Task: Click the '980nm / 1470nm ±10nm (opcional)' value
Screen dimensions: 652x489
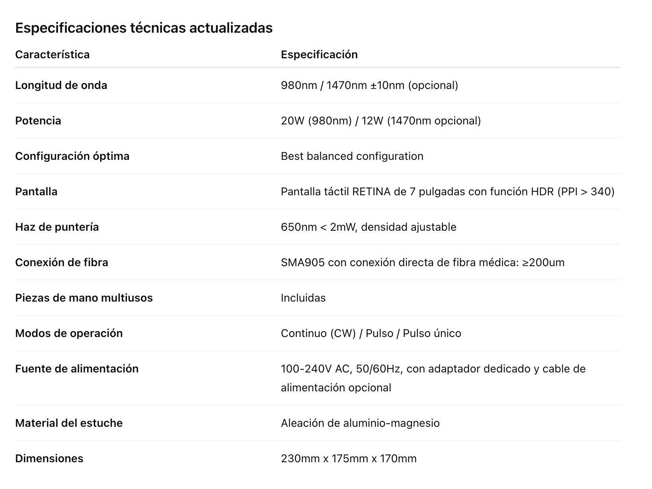Action: point(369,85)
